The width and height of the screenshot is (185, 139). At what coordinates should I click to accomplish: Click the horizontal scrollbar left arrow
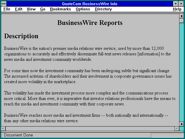point(3,129)
